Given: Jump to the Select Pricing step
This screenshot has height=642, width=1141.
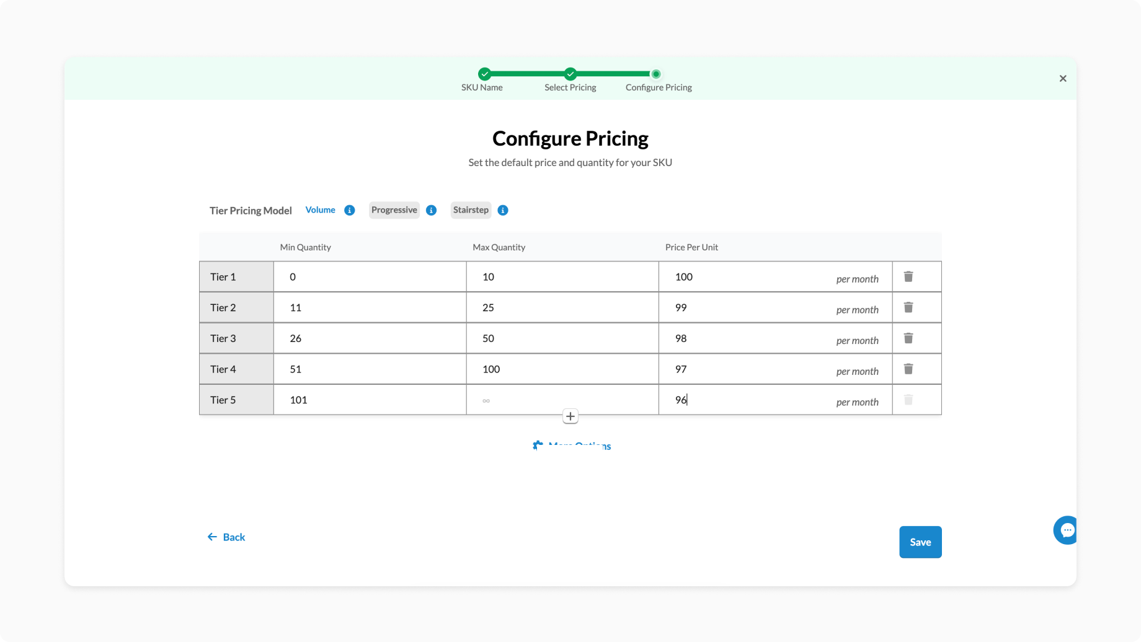Looking at the screenshot, I should click(570, 74).
